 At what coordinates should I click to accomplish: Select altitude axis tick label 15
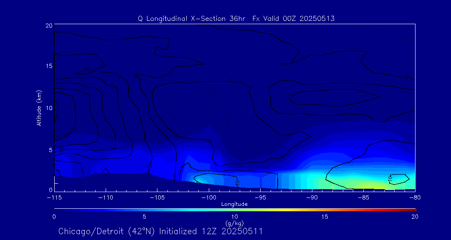[x=49, y=66]
